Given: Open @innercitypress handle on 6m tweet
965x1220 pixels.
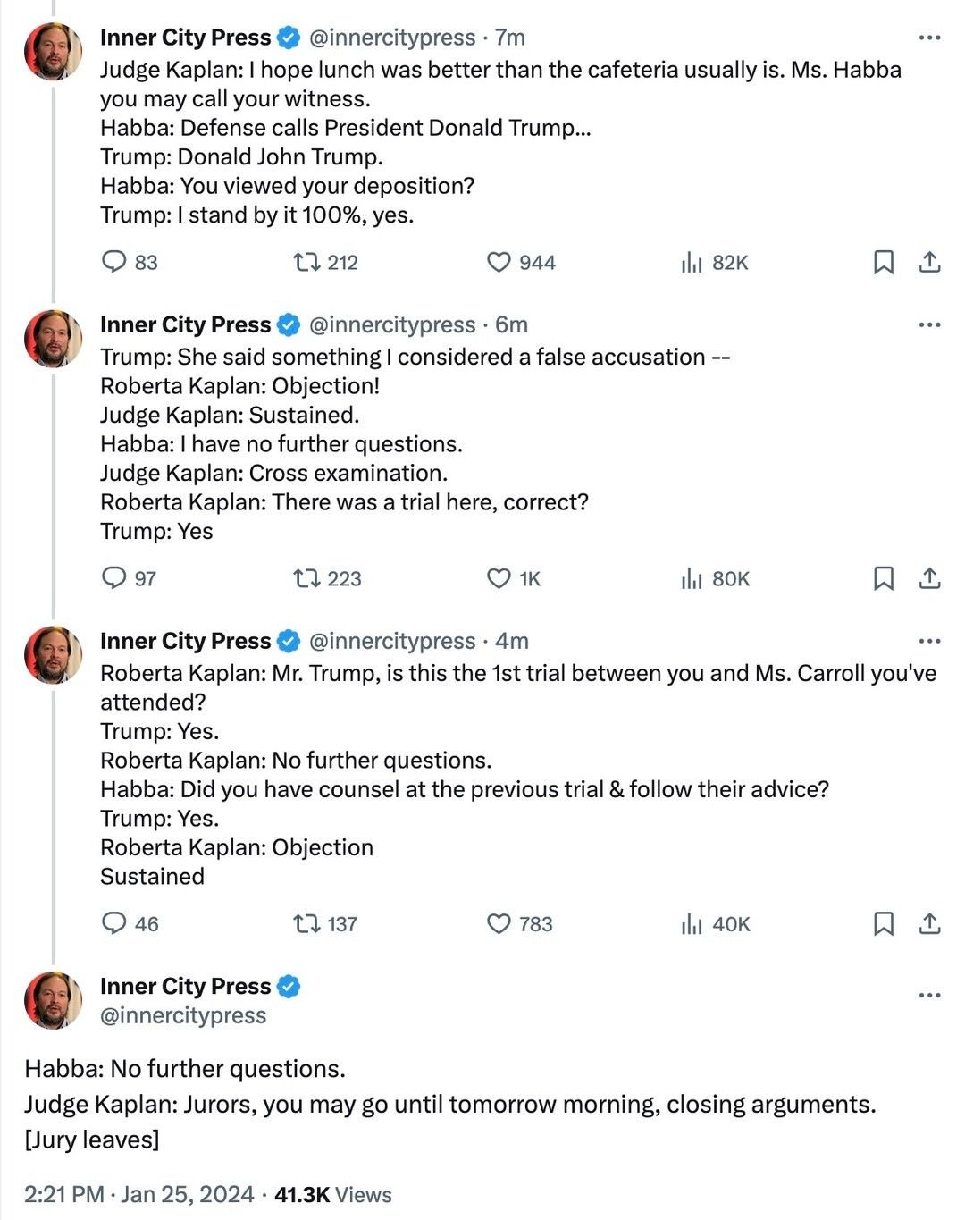Looking at the screenshot, I should [x=392, y=324].
